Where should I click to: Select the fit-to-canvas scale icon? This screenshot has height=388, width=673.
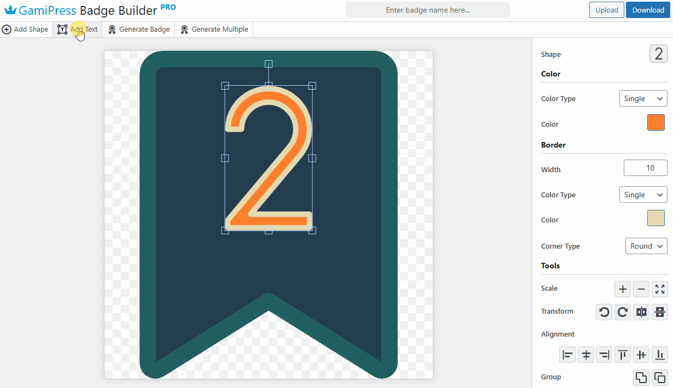pyautogui.click(x=659, y=289)
